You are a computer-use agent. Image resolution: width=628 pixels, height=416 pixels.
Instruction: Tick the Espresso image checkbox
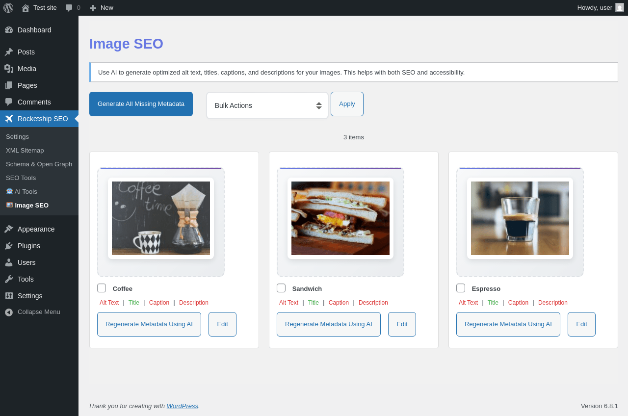[461, 288]
